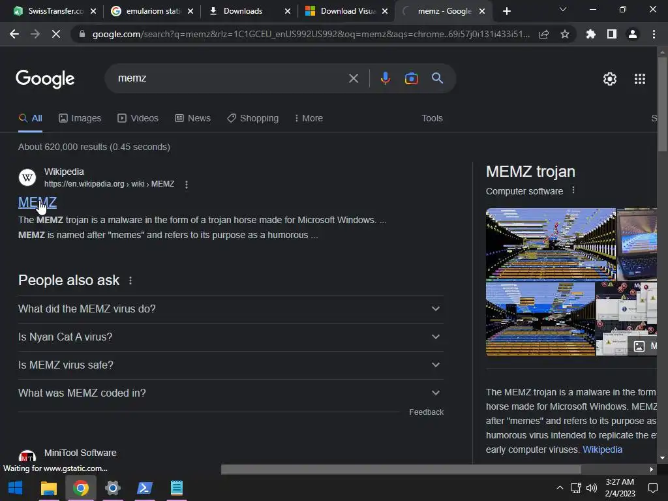Screen dimensions: 668x501
Task: Open options for the Wikipedia result
Action: 186,184
